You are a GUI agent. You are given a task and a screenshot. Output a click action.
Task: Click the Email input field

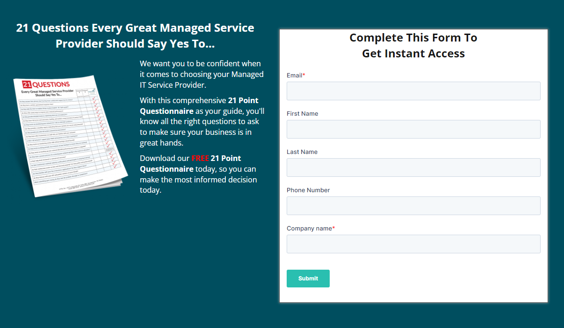413,91
